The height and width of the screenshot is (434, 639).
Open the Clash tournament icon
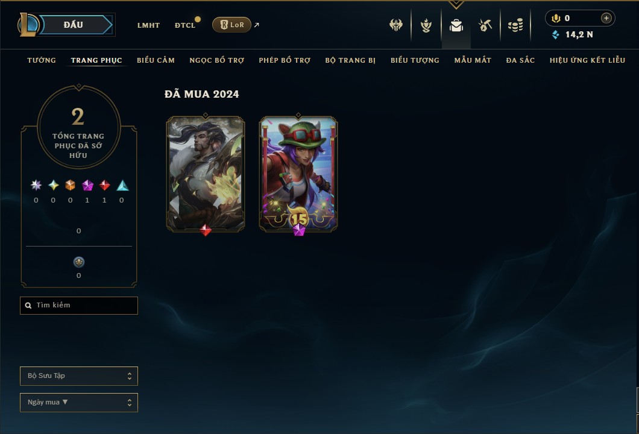(x=395, y=25)
